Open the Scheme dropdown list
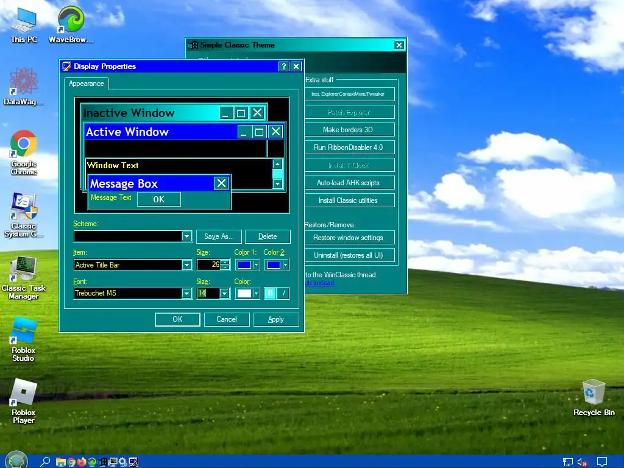This screenshot has height=468, width=624. [186, 236]
